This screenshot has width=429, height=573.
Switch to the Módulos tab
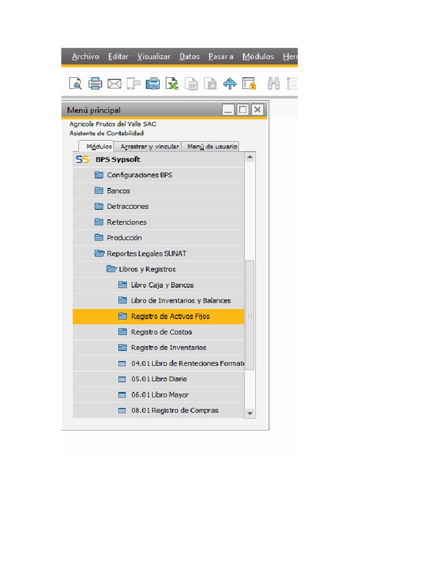click(x=96, y=146)
